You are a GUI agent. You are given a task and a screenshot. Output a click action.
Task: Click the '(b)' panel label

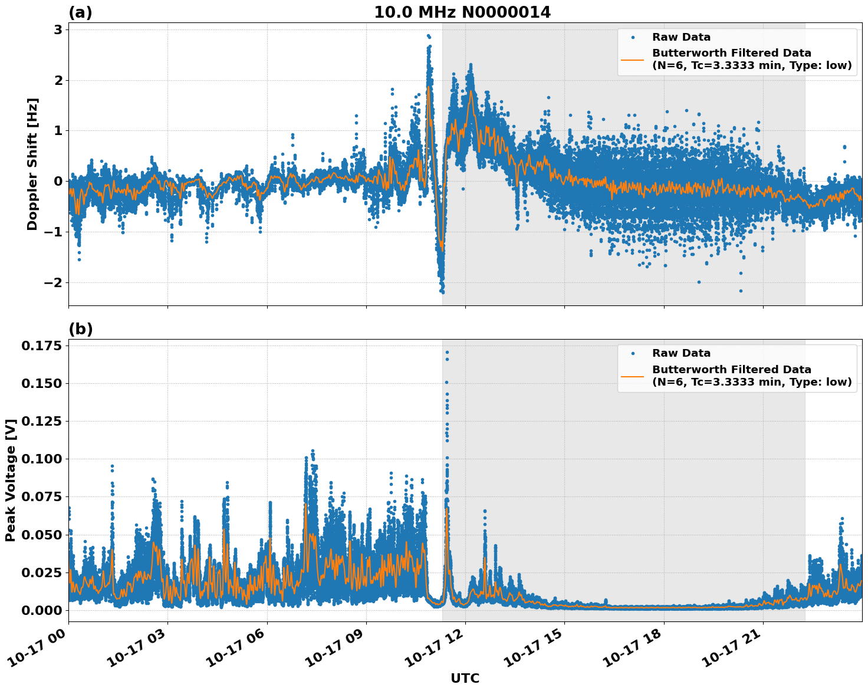tap(81, 329)
